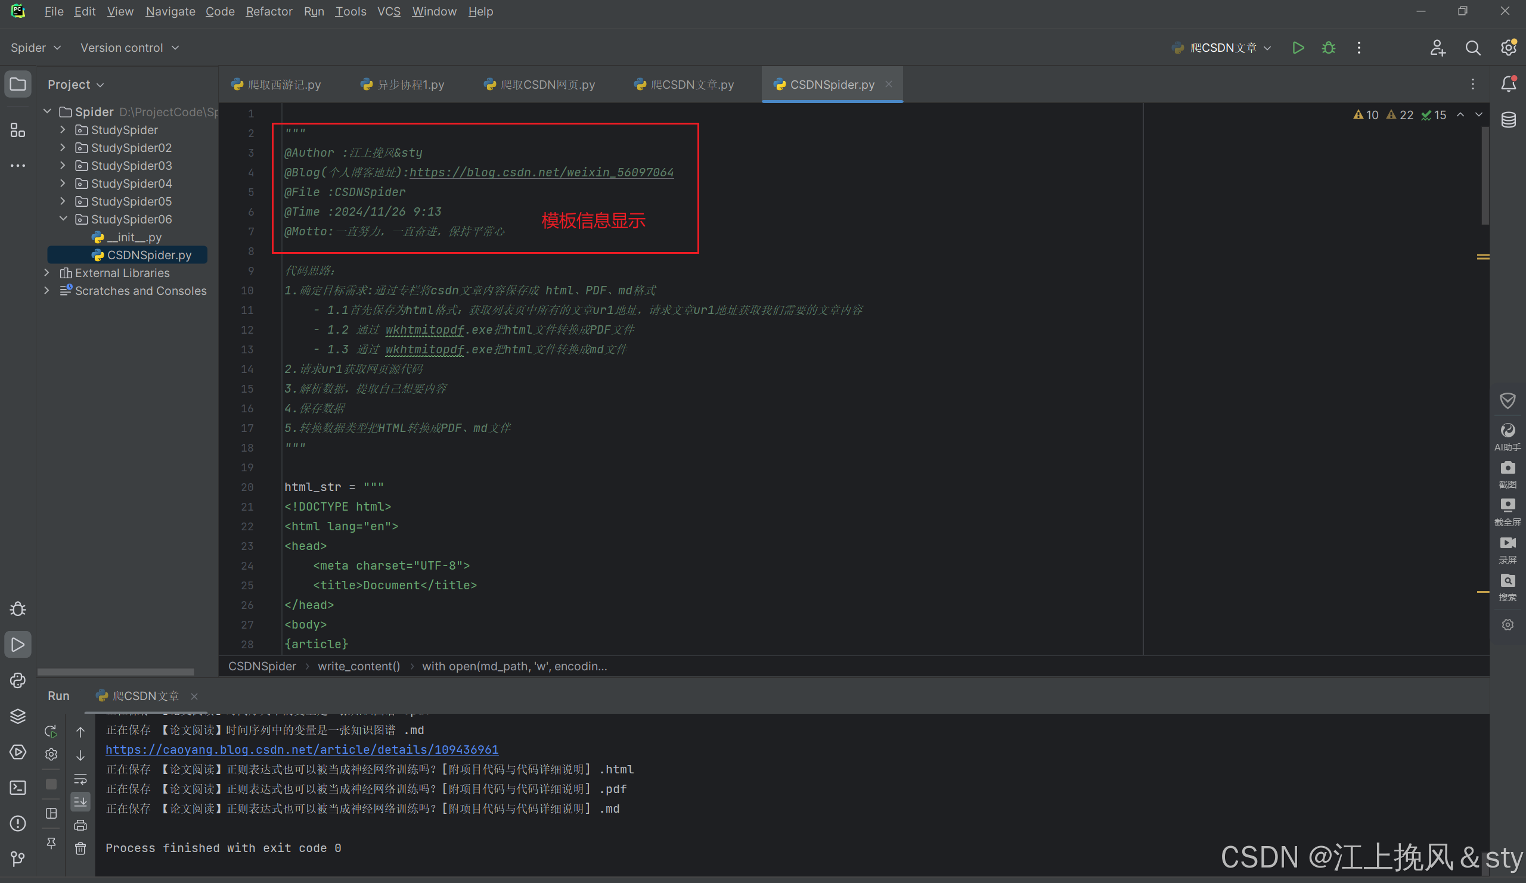Toggle soft-wrap in Run console
The width and height of the screenshot is (1526, 883).
(x=80, y=779)
